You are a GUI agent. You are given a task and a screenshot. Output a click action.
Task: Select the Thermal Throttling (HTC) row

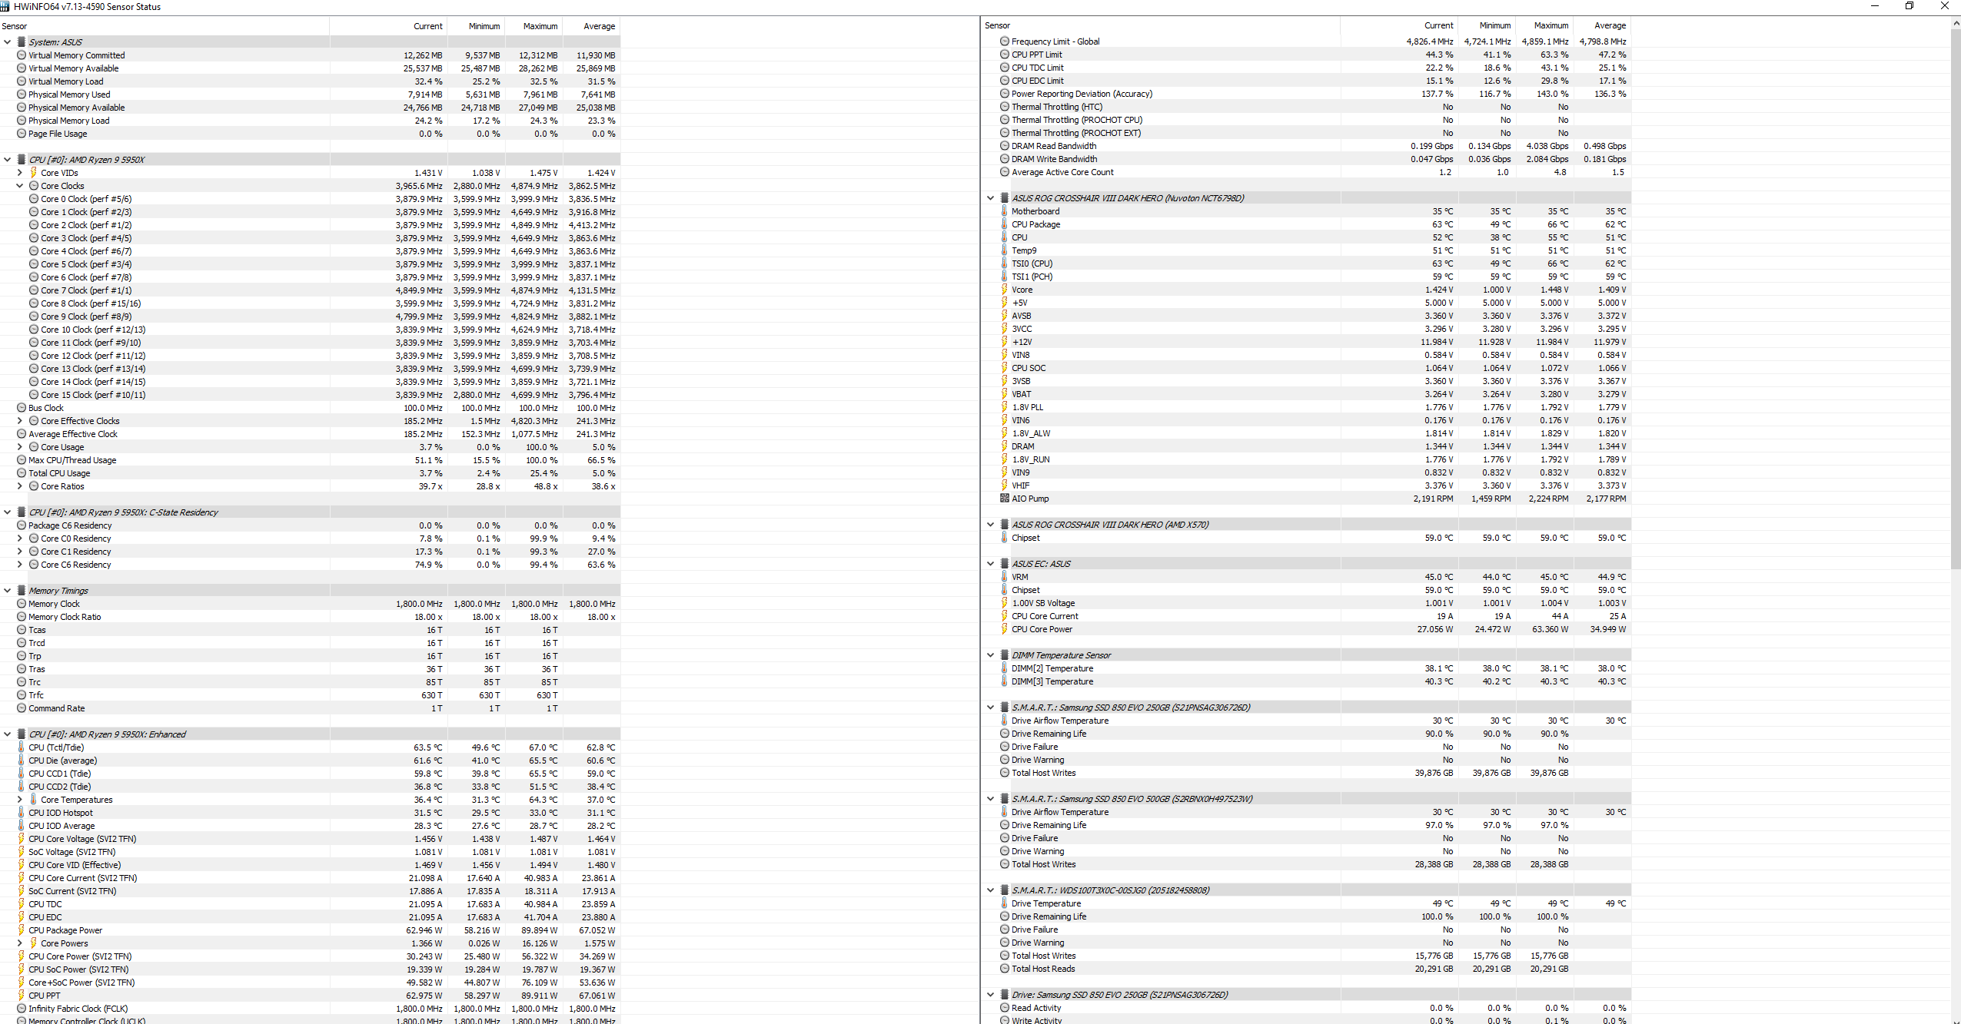pyautogui.click(x=1056, y=107)
